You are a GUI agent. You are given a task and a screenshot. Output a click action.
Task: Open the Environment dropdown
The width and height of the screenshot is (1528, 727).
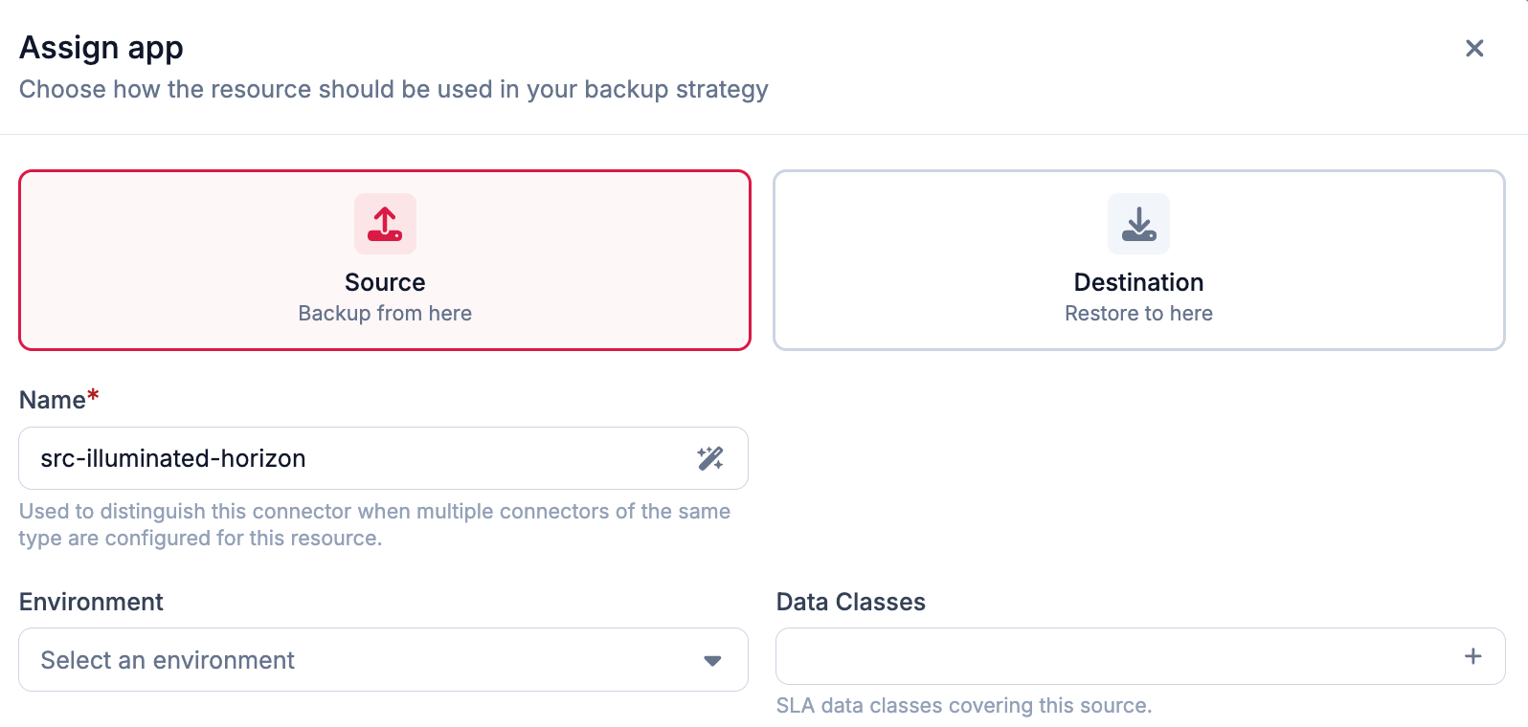pyautogui.click(x=383, y=660)
